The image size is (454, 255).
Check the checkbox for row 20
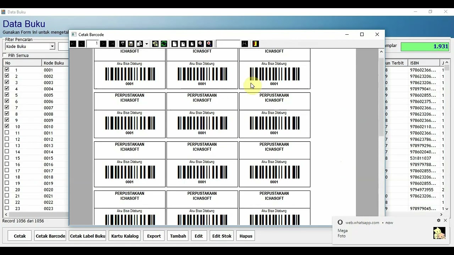coord(7,189)
